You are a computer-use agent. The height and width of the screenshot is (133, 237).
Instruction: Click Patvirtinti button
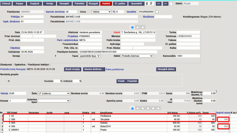pos(79,3)
